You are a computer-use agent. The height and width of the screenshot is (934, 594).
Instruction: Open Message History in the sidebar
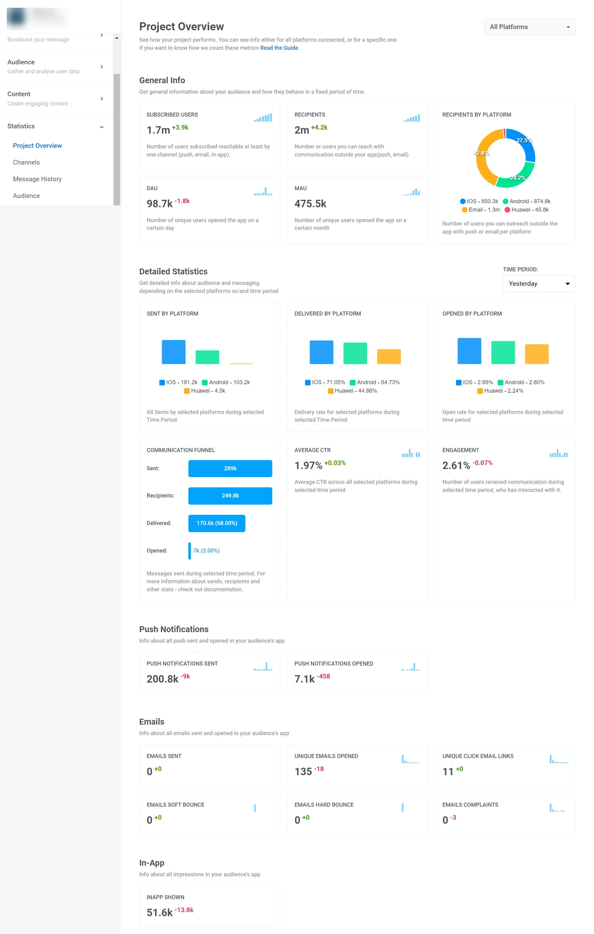[x=37, y=179]
